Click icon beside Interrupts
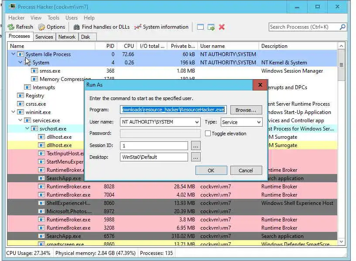 (27, 87)
